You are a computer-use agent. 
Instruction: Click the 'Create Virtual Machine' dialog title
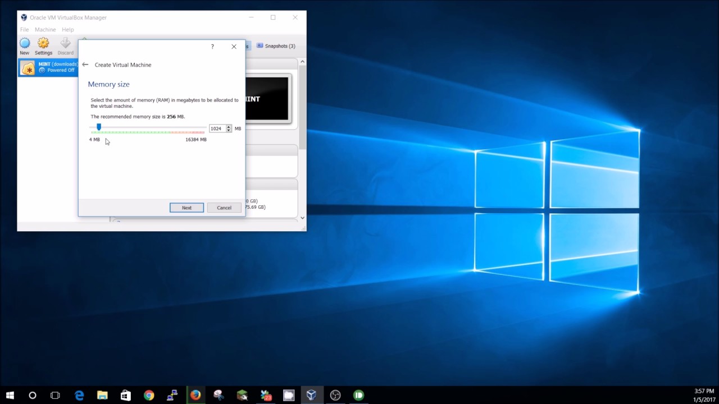(123, 65)
